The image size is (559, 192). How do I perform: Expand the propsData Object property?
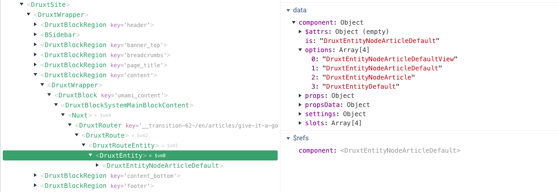pos(301,105)
